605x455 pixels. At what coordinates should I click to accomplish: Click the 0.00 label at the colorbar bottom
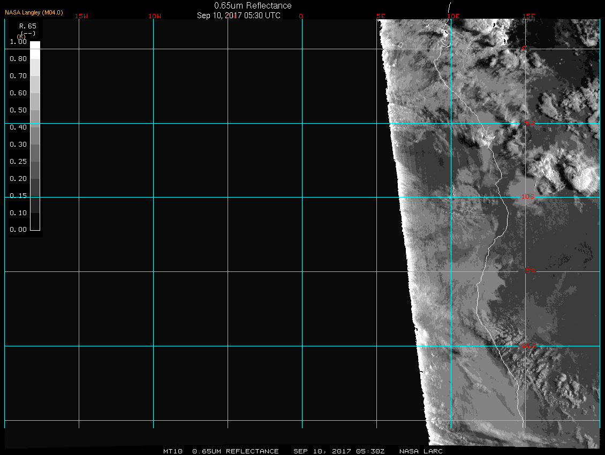click(x=18, y=230)
